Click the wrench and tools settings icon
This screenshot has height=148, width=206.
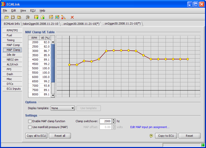click(28, 17)
